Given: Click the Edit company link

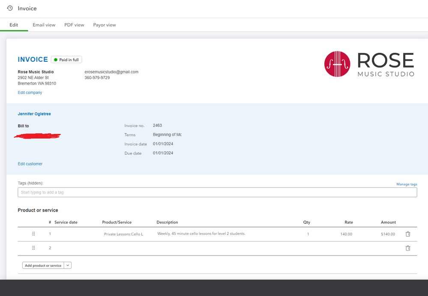Looking at the screenshot, I should pyautogui.click(x=30, y=92).
